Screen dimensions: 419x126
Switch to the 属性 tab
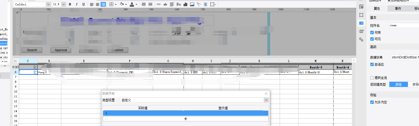pyautogui.click(x=377, y=8)
